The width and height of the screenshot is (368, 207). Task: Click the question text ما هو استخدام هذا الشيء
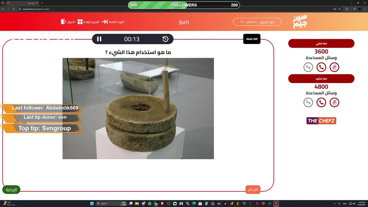point(138,52)
